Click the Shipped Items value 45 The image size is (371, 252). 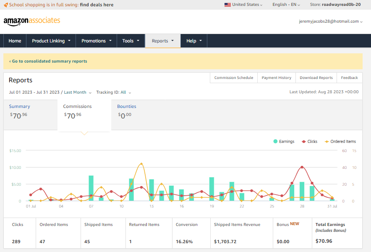tap(87, 241)
